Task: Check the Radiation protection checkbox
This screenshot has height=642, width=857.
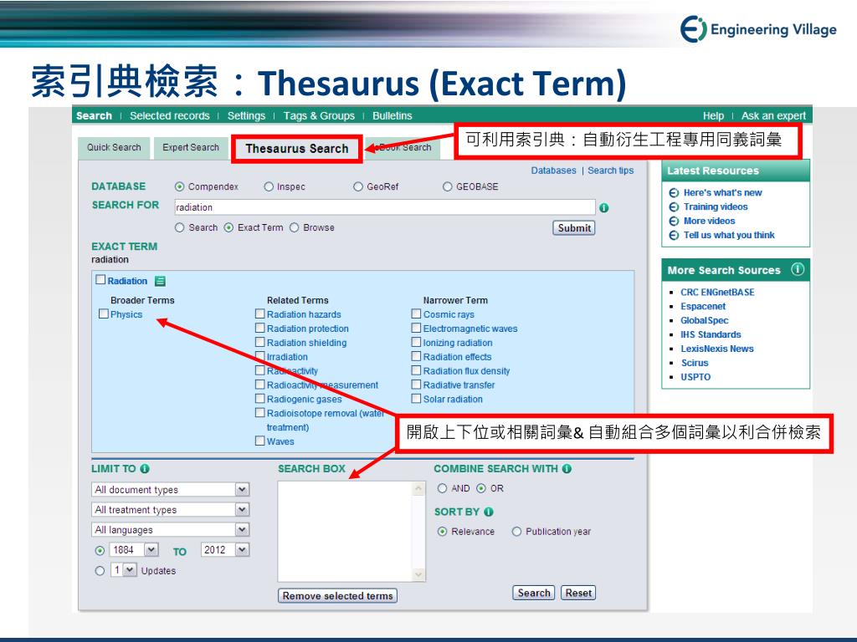Action: coord(260,328)
